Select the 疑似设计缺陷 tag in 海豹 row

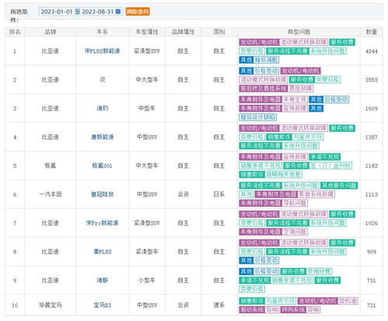pos(257,117)
